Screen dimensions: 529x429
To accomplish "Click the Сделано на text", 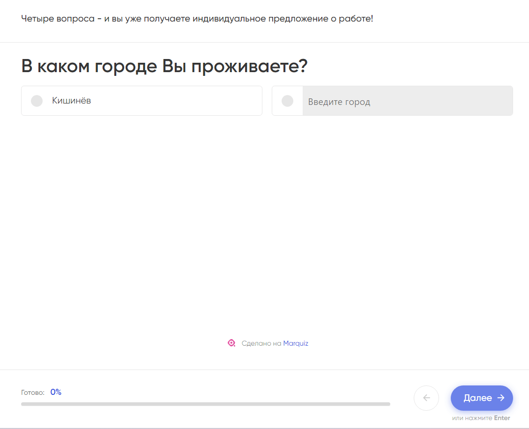I will (261, 343).
